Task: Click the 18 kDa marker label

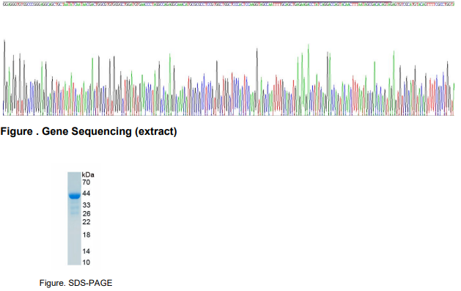Action: click(x=86, y=235)
